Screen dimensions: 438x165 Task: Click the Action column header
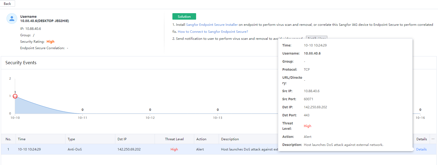click(x=201, y=139)
